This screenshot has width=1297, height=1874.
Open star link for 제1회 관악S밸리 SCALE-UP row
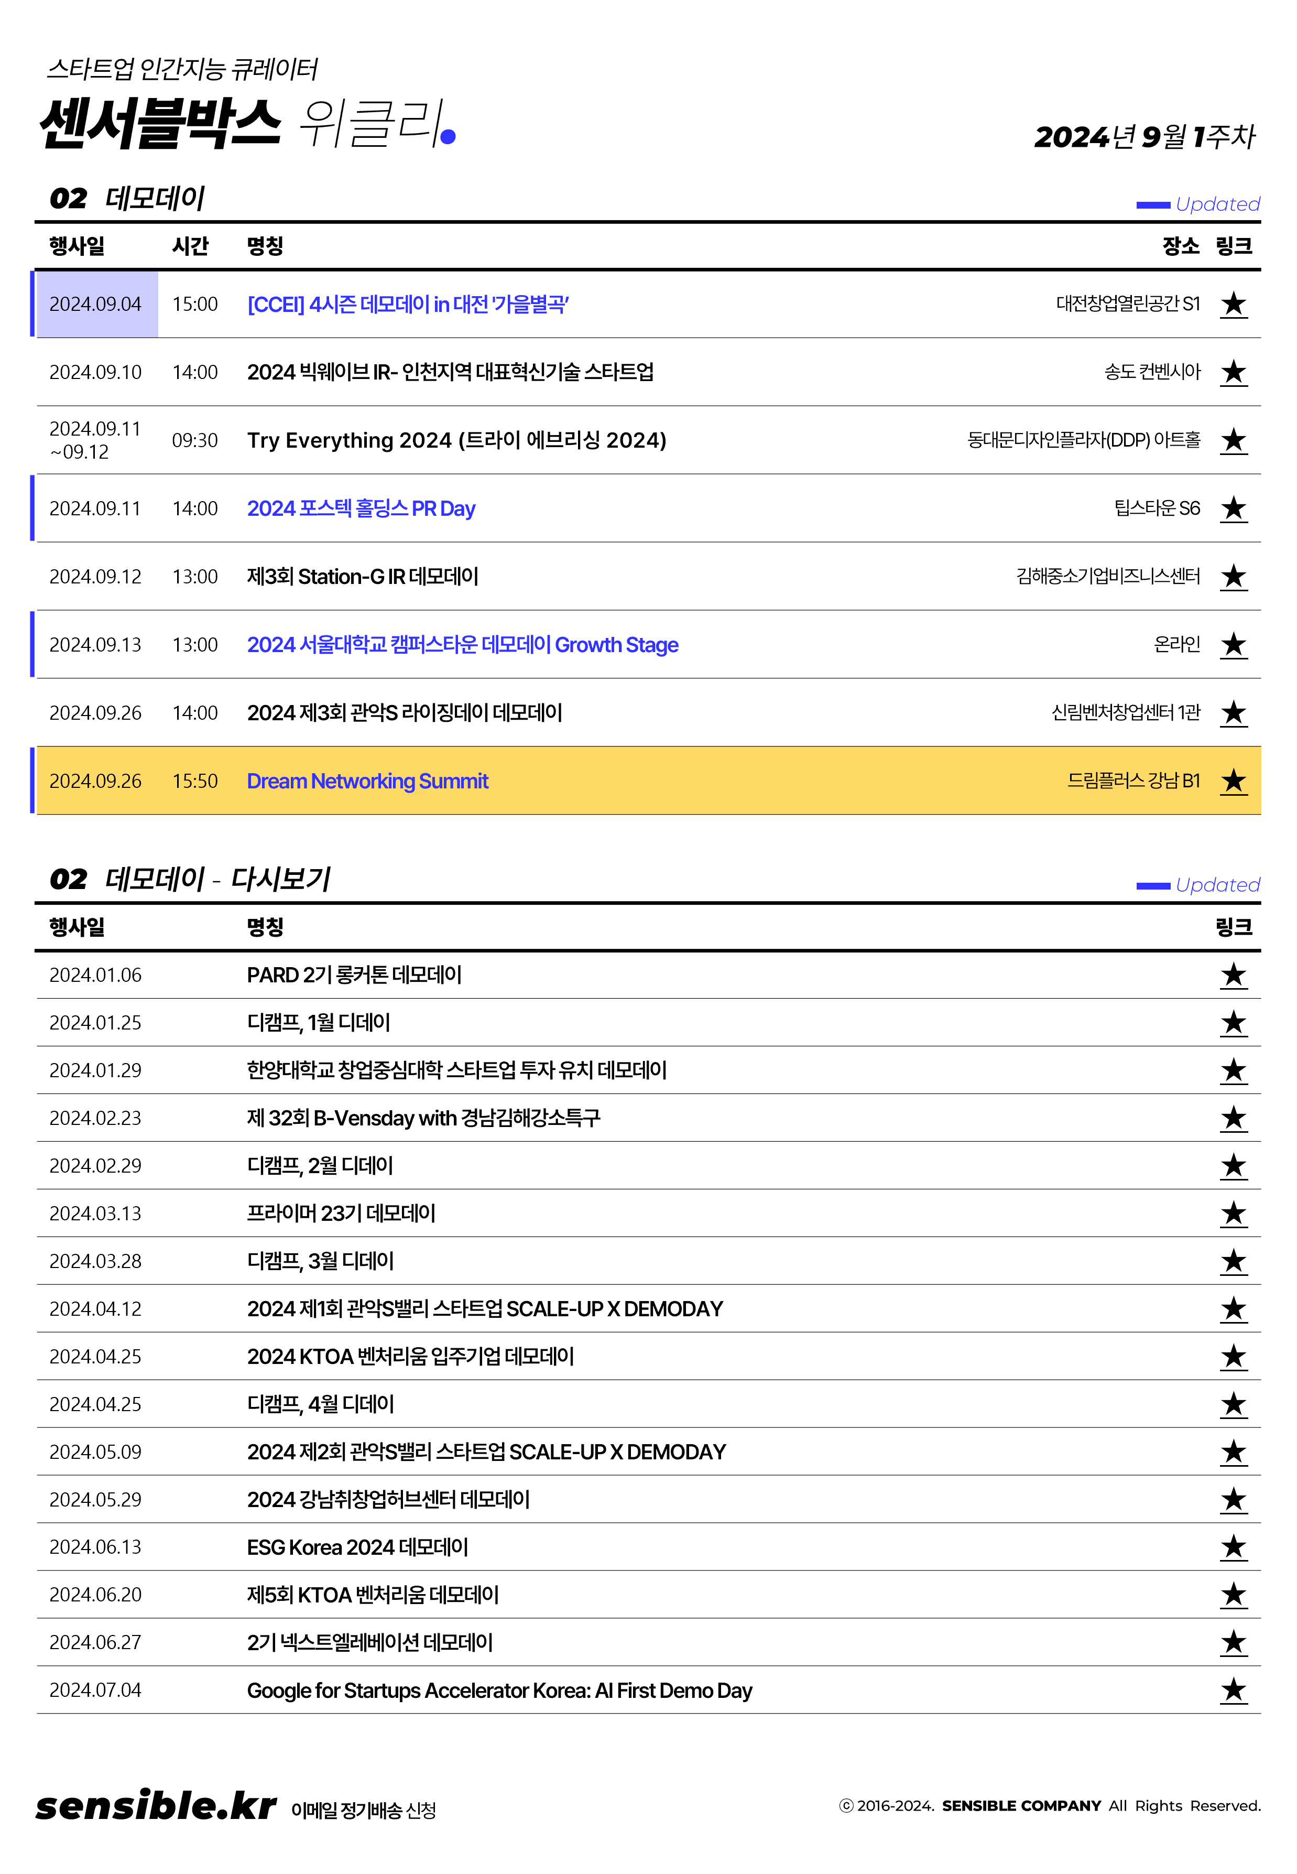1234,1310
